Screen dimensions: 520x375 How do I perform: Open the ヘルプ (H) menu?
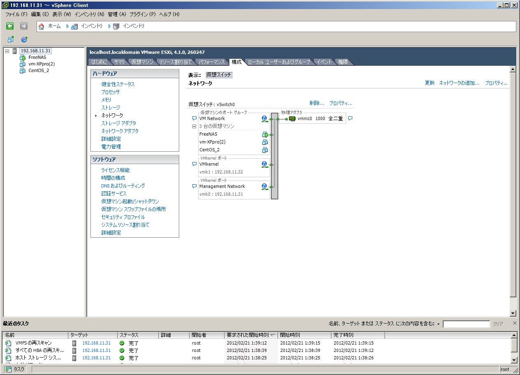point(169,14)
